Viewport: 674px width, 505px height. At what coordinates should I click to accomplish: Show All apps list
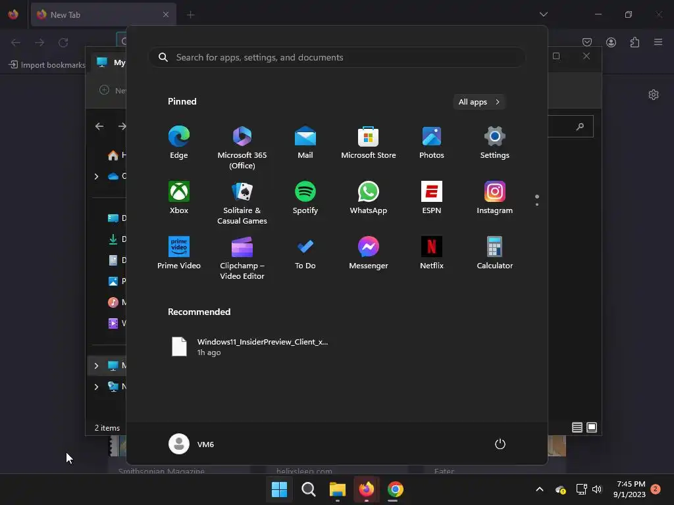(x=479, y=102)
